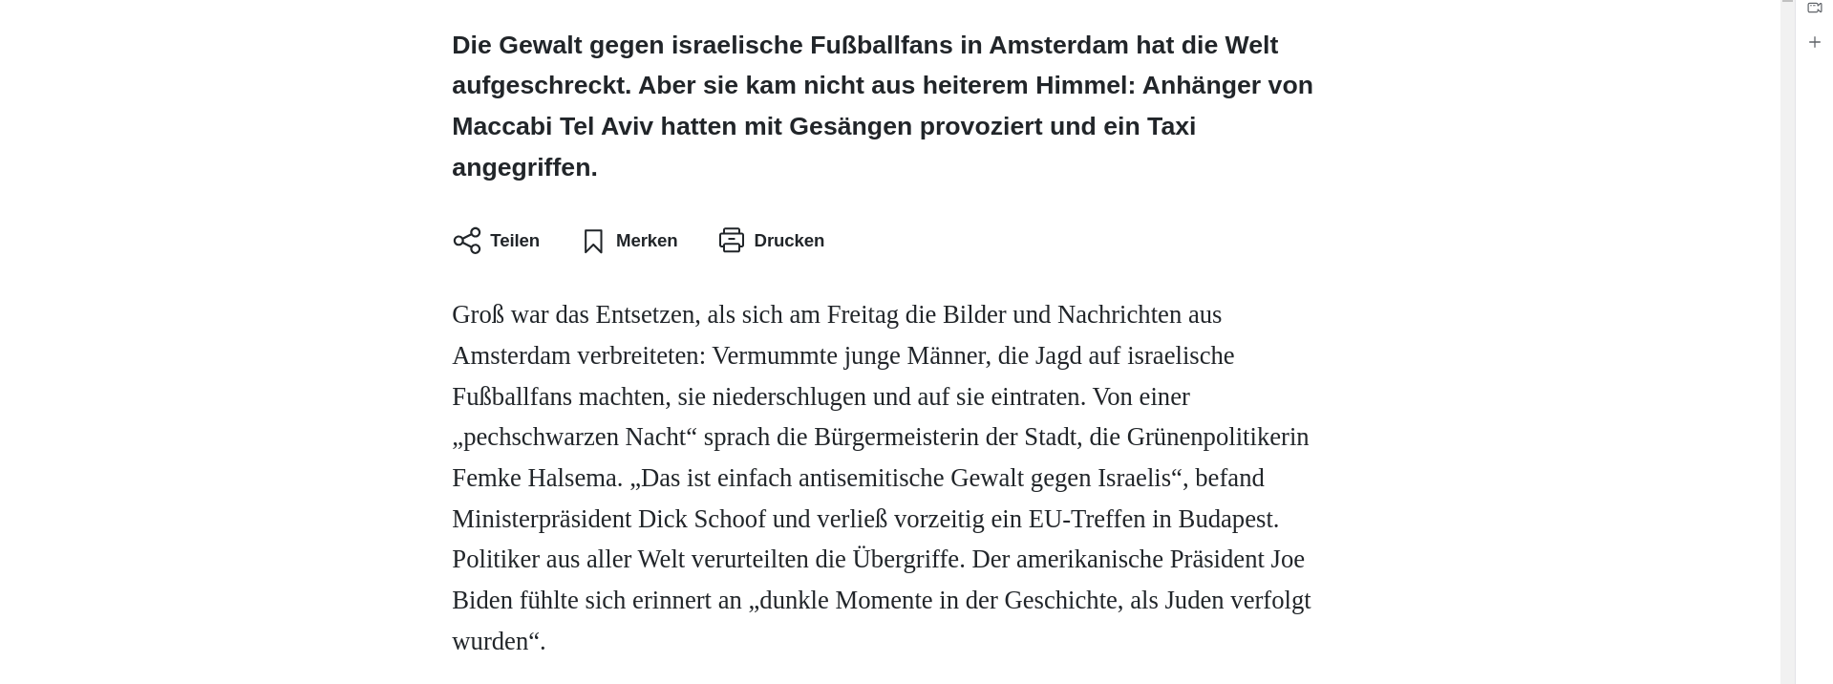Click the plus icon in right sidebar
This screenshot has height=684, width=1833.
coord(1815,42)
